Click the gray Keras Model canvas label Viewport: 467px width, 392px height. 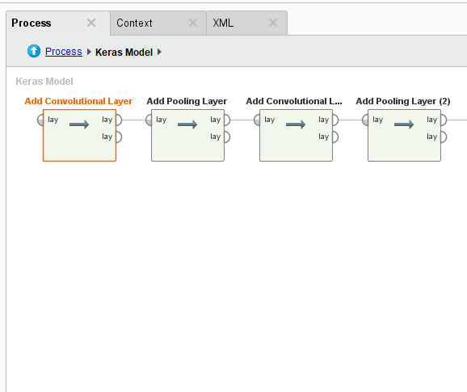coord(44,82)
